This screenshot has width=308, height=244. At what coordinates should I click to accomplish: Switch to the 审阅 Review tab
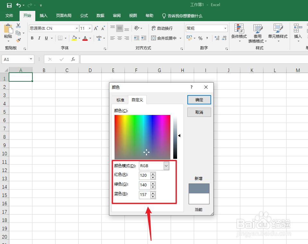(x=117, y=16)
